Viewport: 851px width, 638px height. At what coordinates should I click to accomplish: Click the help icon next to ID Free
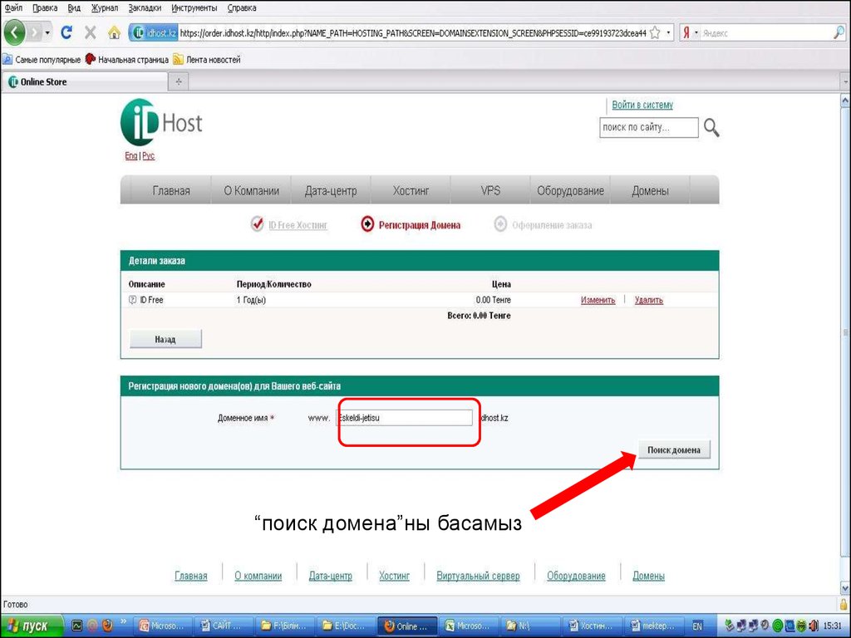(x=132, y=299)
